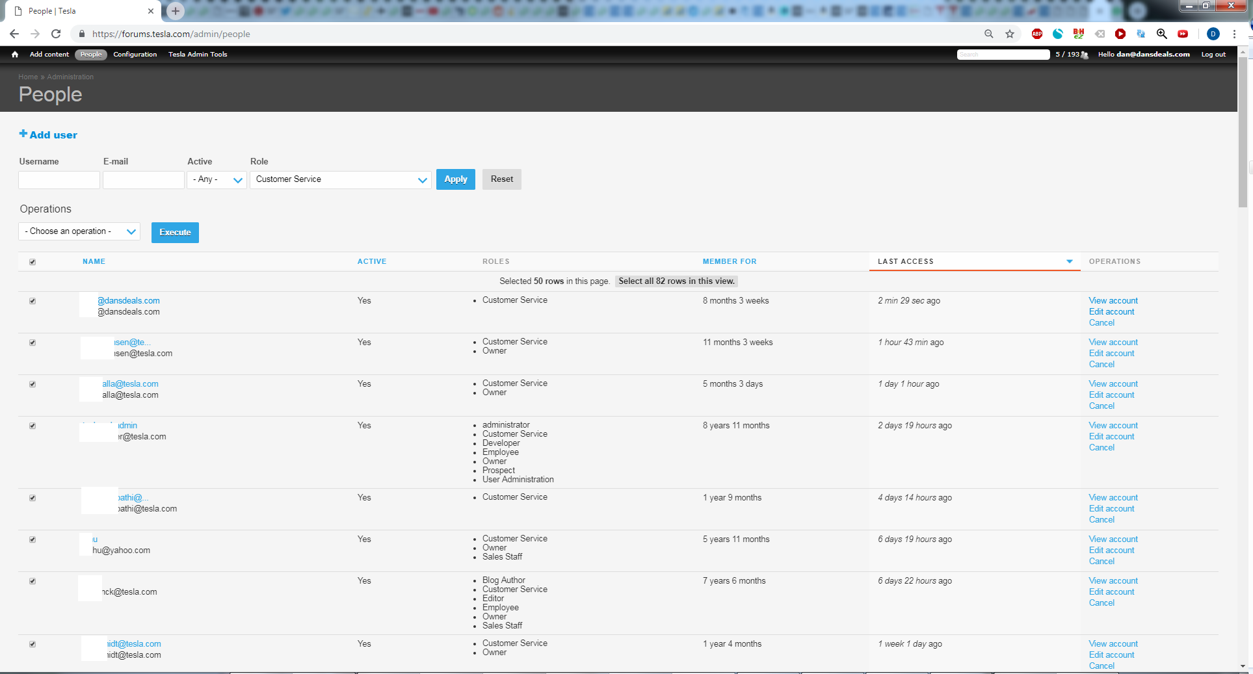
Task: Open the zoom-out magnifier in the address bar
Action: (x=989, y=34)
